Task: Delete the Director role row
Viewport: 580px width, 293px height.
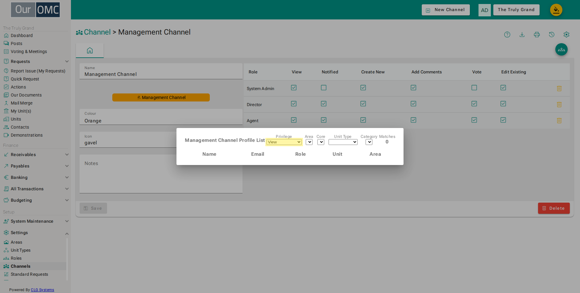Action: [x=559, y=105]
